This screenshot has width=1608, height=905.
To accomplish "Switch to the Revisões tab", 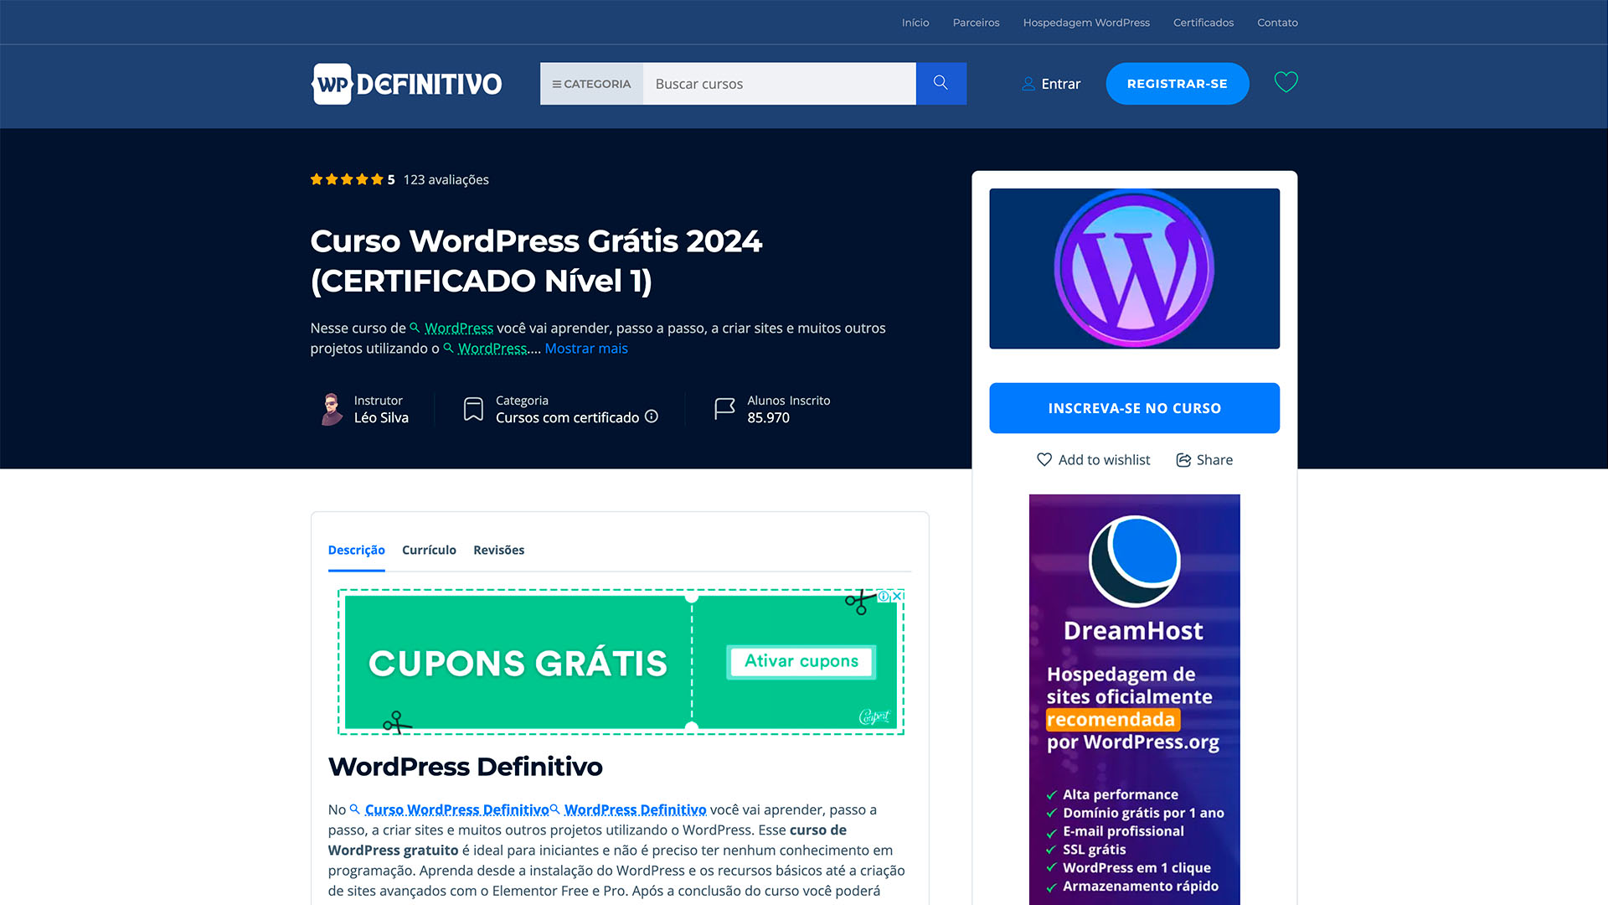I will point(499,551).
